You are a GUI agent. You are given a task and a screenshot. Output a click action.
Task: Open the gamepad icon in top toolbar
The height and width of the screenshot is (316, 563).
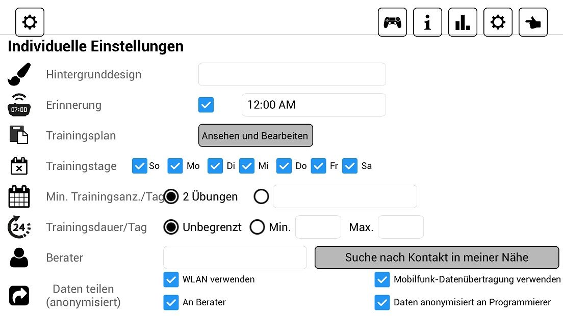(x=392, y=22)
